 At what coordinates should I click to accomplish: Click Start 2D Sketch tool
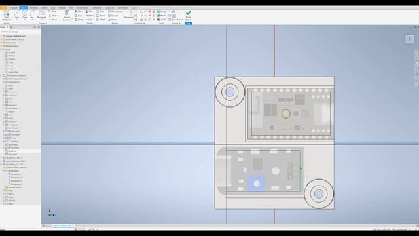click(7, 16)
